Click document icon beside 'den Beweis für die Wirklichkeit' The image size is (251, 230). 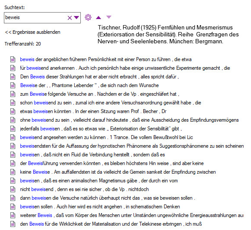click(13, 224)
